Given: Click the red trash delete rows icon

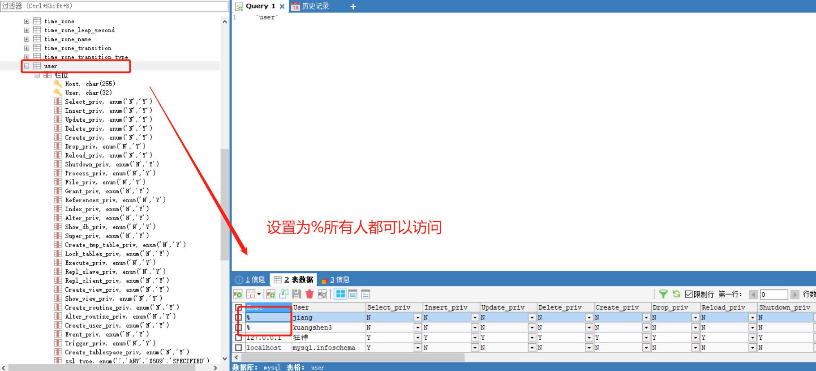Looking at the screenshot, I should (x=309, y=294).
